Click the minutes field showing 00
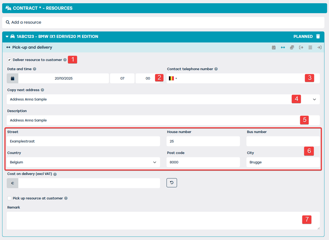 click(148, 78)
